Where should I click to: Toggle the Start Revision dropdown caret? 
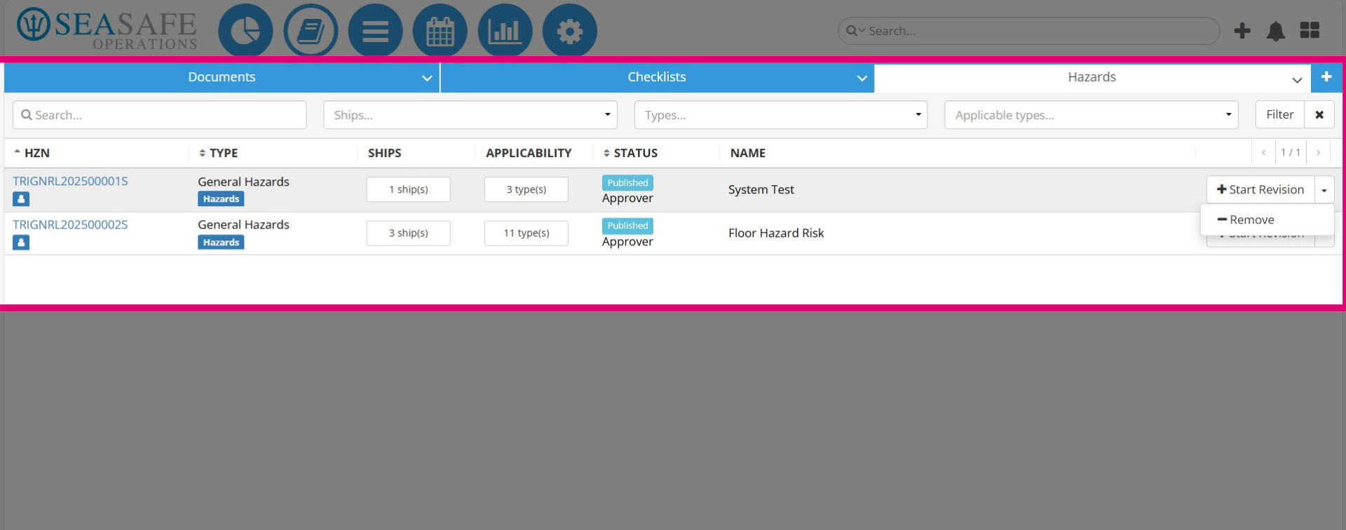click(x=1324, y=190)
